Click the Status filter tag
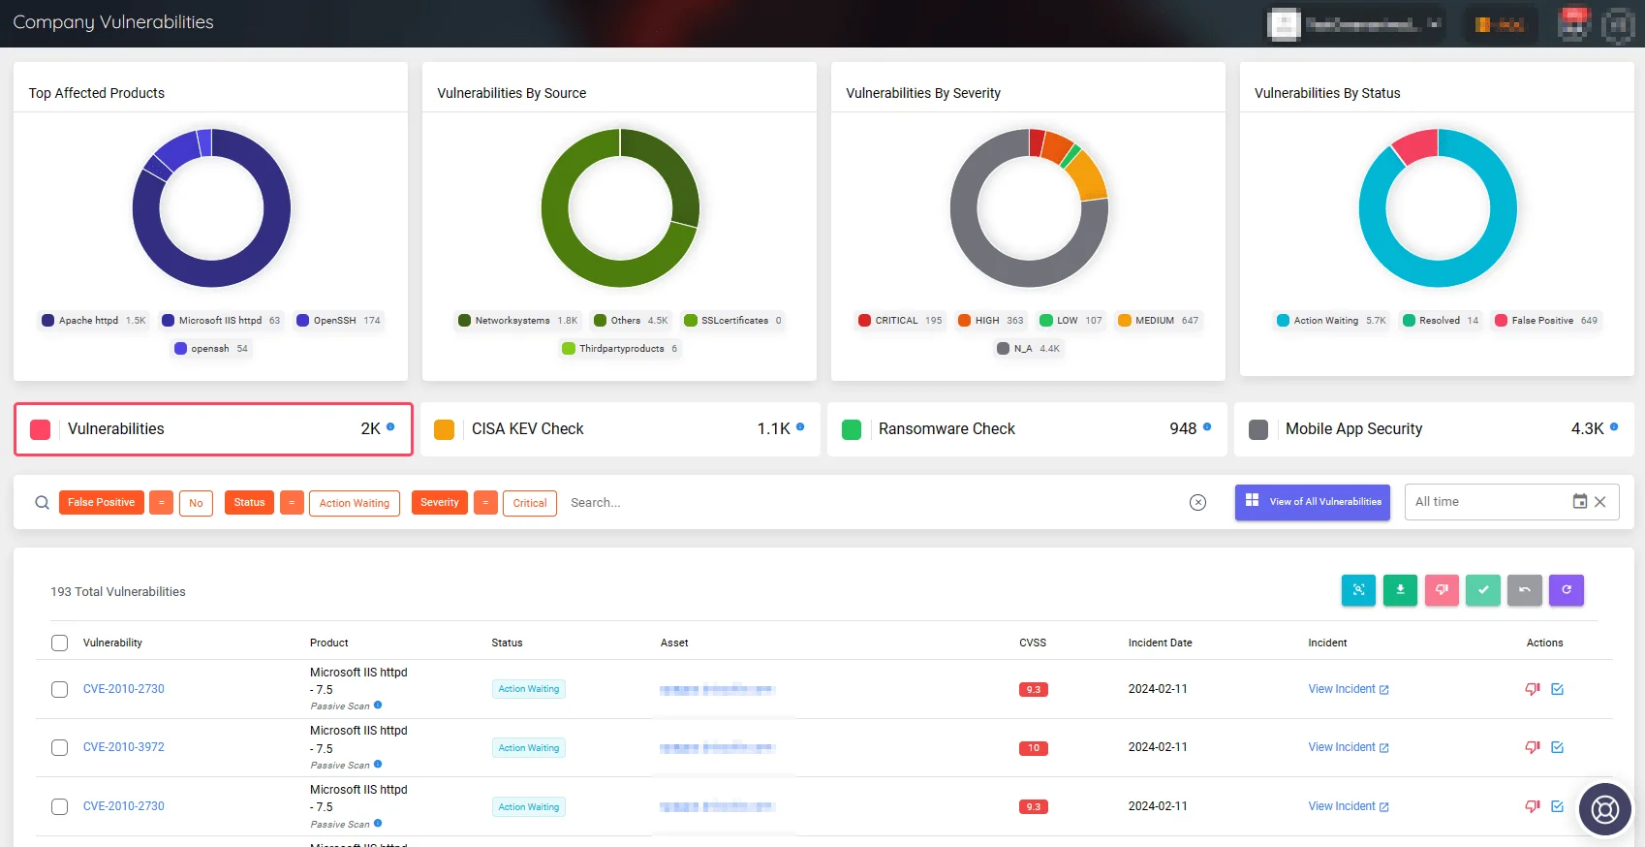Image resolution: width=1645 pixels, height=847 pixels. tap(249, 502)
